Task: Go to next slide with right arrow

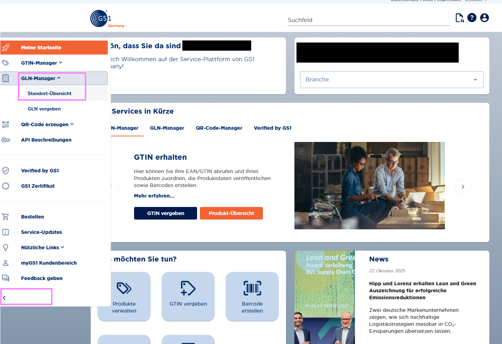Action: [463, 187]
